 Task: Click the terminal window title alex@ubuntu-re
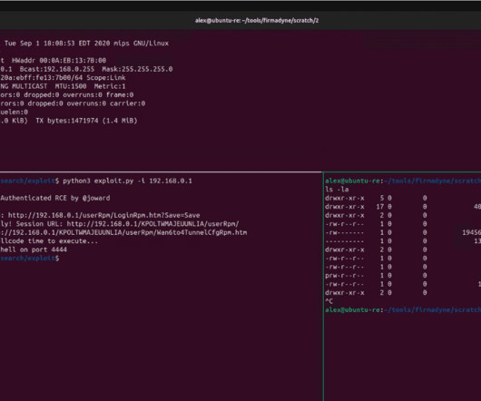(257, 21)
